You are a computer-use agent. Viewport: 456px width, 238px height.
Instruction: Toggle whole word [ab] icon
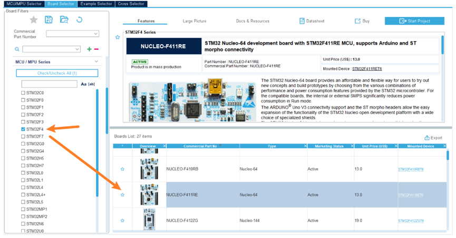click(92, 84)
